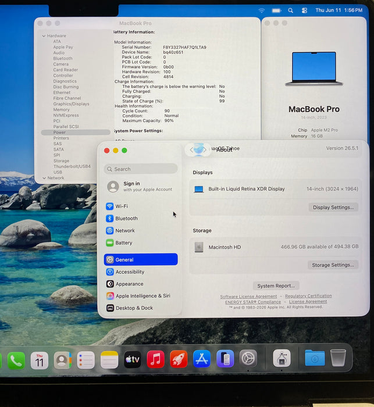Click Wi-Fi status icon in menu bar
Viewport: 374px width, 407px height.
pos(262,10)
